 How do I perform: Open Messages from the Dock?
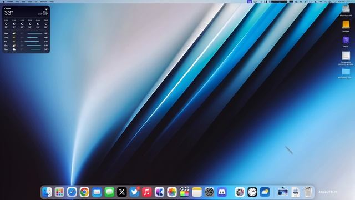click(109, 192)
